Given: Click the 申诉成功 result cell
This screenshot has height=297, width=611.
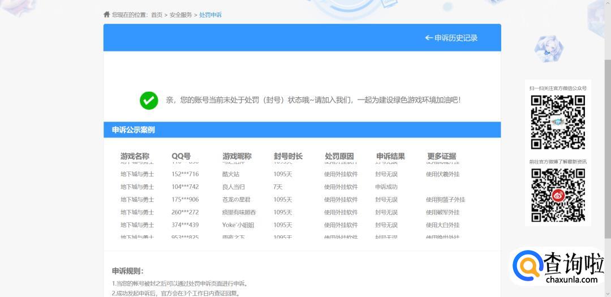Looking at the screenshot, I should [x=386, y=187].
